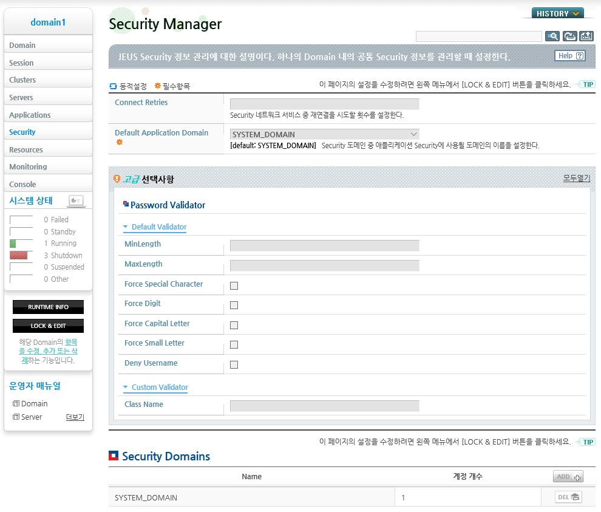Click the refresh icon beside search

(x=569, y=36)
